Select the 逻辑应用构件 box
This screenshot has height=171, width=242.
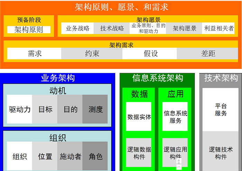click(x=175, y=152)
